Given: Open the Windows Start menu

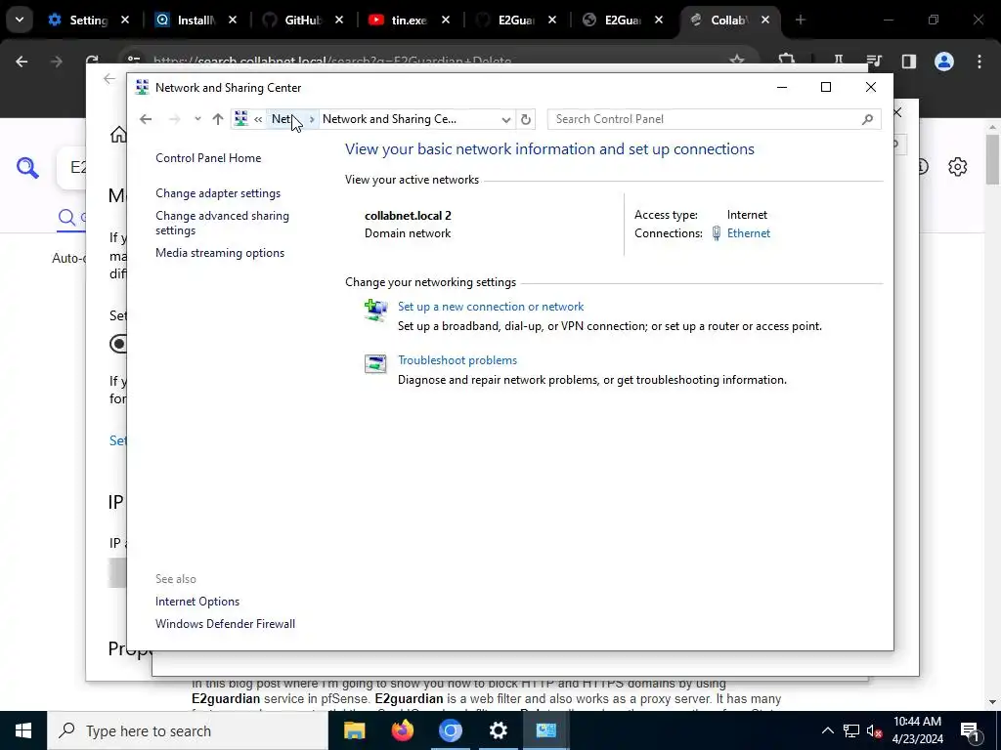Looking at the screenshot, I should tap(23, 730).
